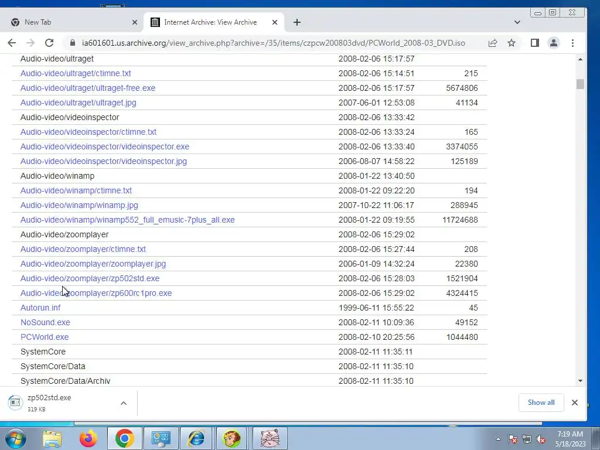Screen dimensions: 600x450
Task: Switch to the New Tab tab
Action: point(72,22)
